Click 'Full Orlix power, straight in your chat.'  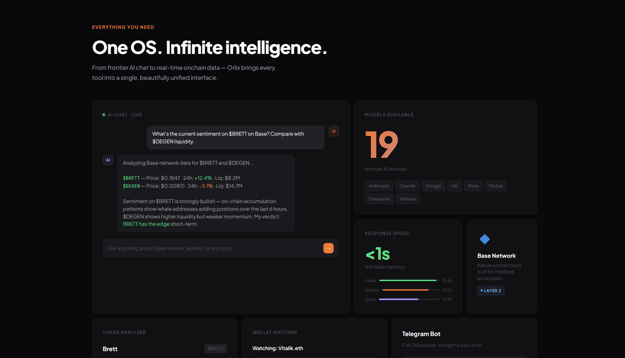(x=443, y=345)
